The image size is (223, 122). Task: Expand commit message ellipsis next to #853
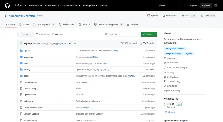(x=70, y=43)
